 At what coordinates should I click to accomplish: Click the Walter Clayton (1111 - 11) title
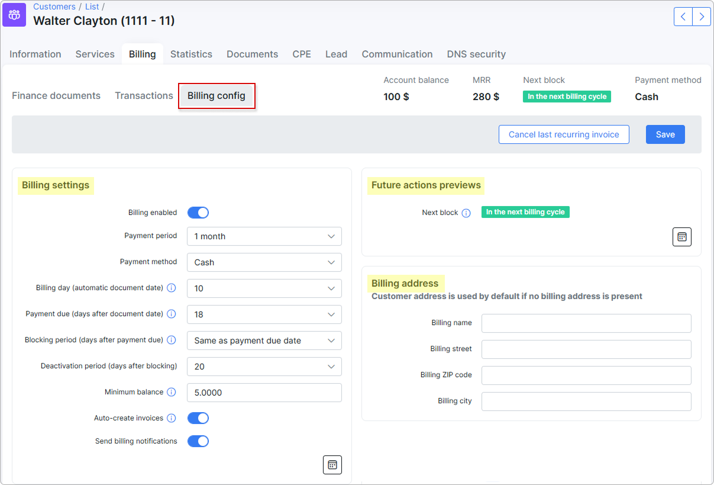104,21
